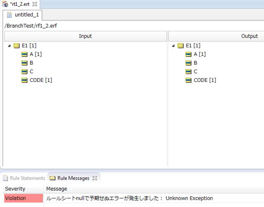
Task: Select E1 [1] label in Input tree
Action: tap(29, 46)
